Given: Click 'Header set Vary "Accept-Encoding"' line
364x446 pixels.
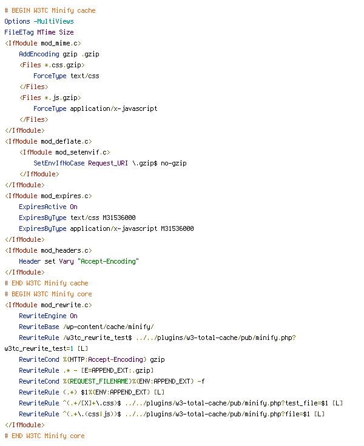Looking at the screenshot, I should point(79,261).
